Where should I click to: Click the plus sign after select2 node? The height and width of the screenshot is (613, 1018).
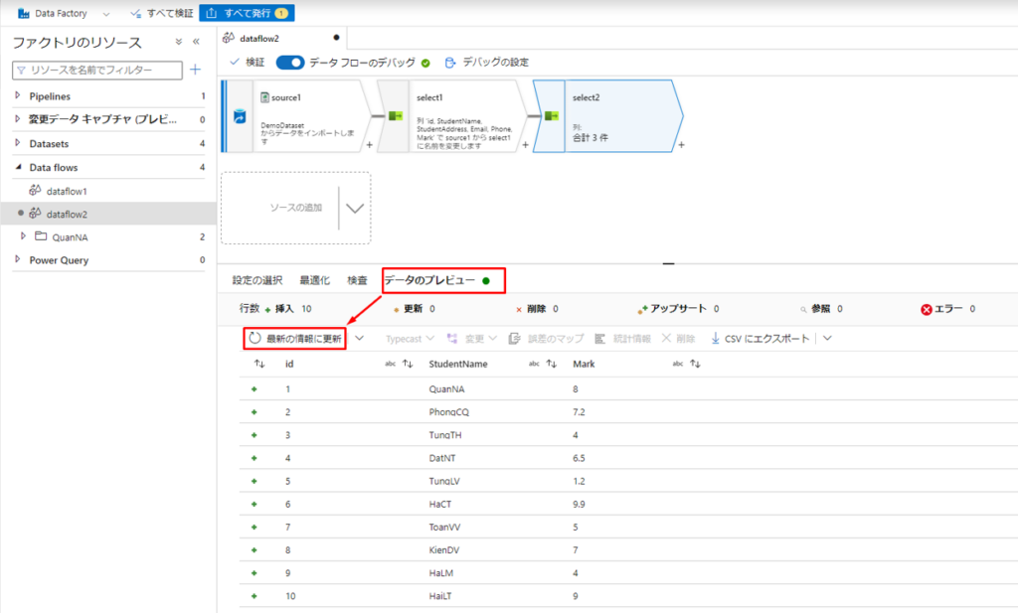[681, 145]
